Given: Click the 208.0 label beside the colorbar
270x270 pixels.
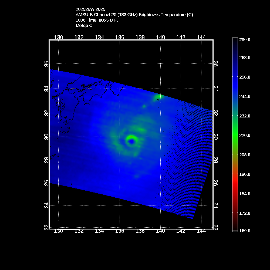Looking at the screenshot, I should tap(245, 155).
